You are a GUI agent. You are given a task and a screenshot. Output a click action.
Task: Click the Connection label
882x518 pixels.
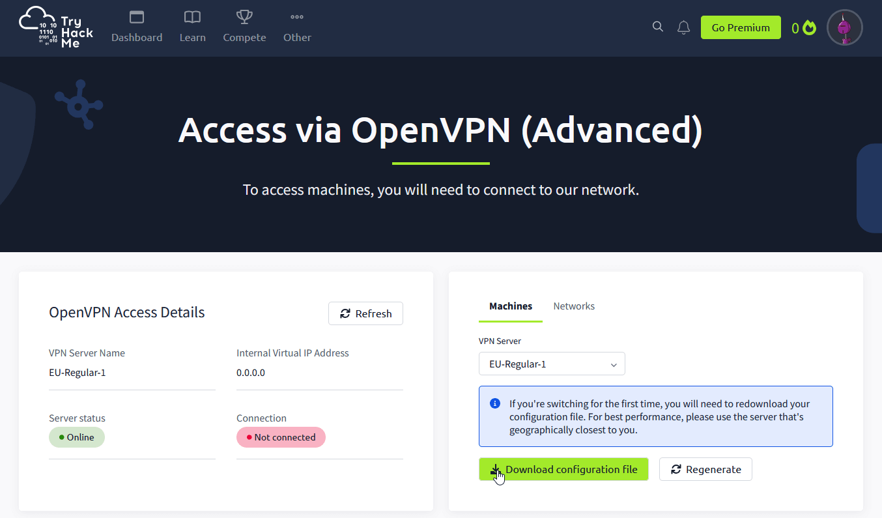[x=261, y=418]
